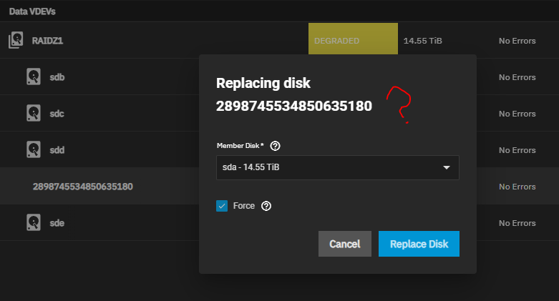Open the Member Disk dropdown arrow
559x301 pixels.
click(447, 168)
